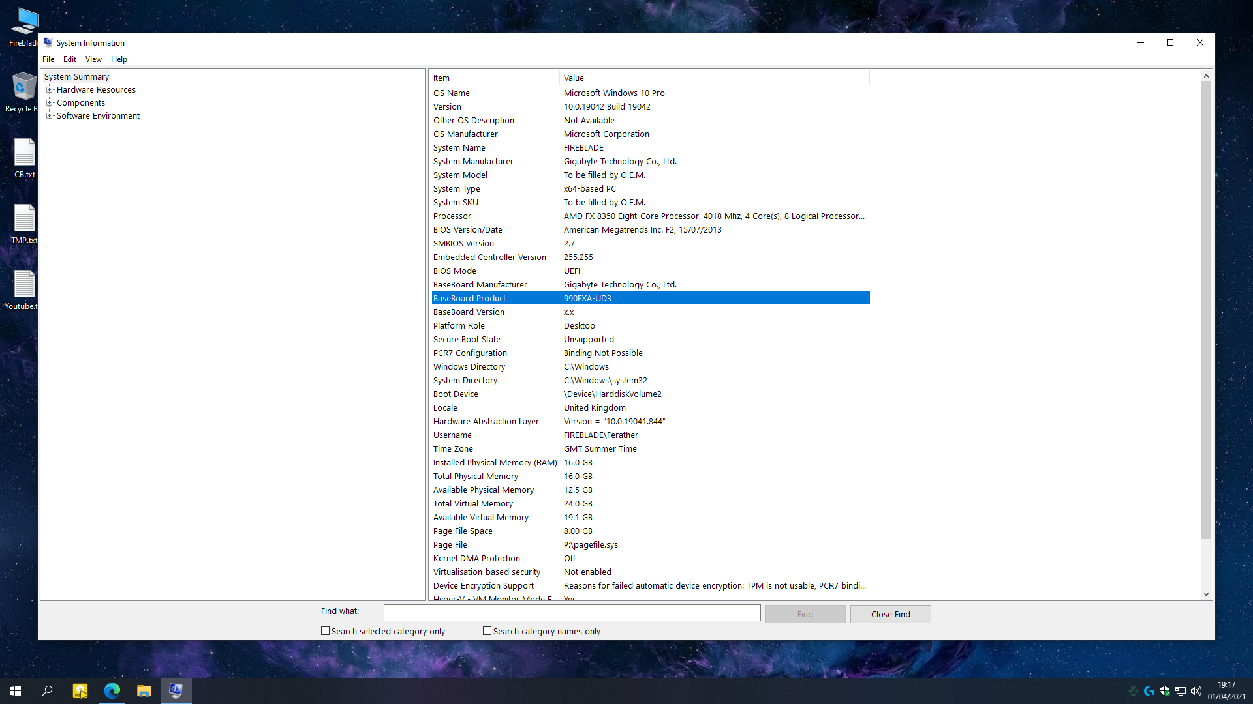
Task: Launch Microsoft Edge from the taskbar
Action: pos(112,691)
